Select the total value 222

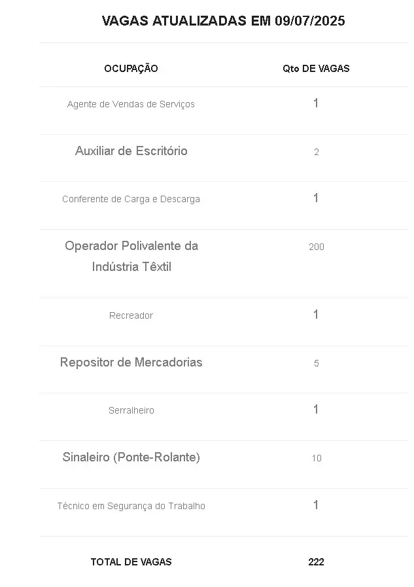click(316, 561)
